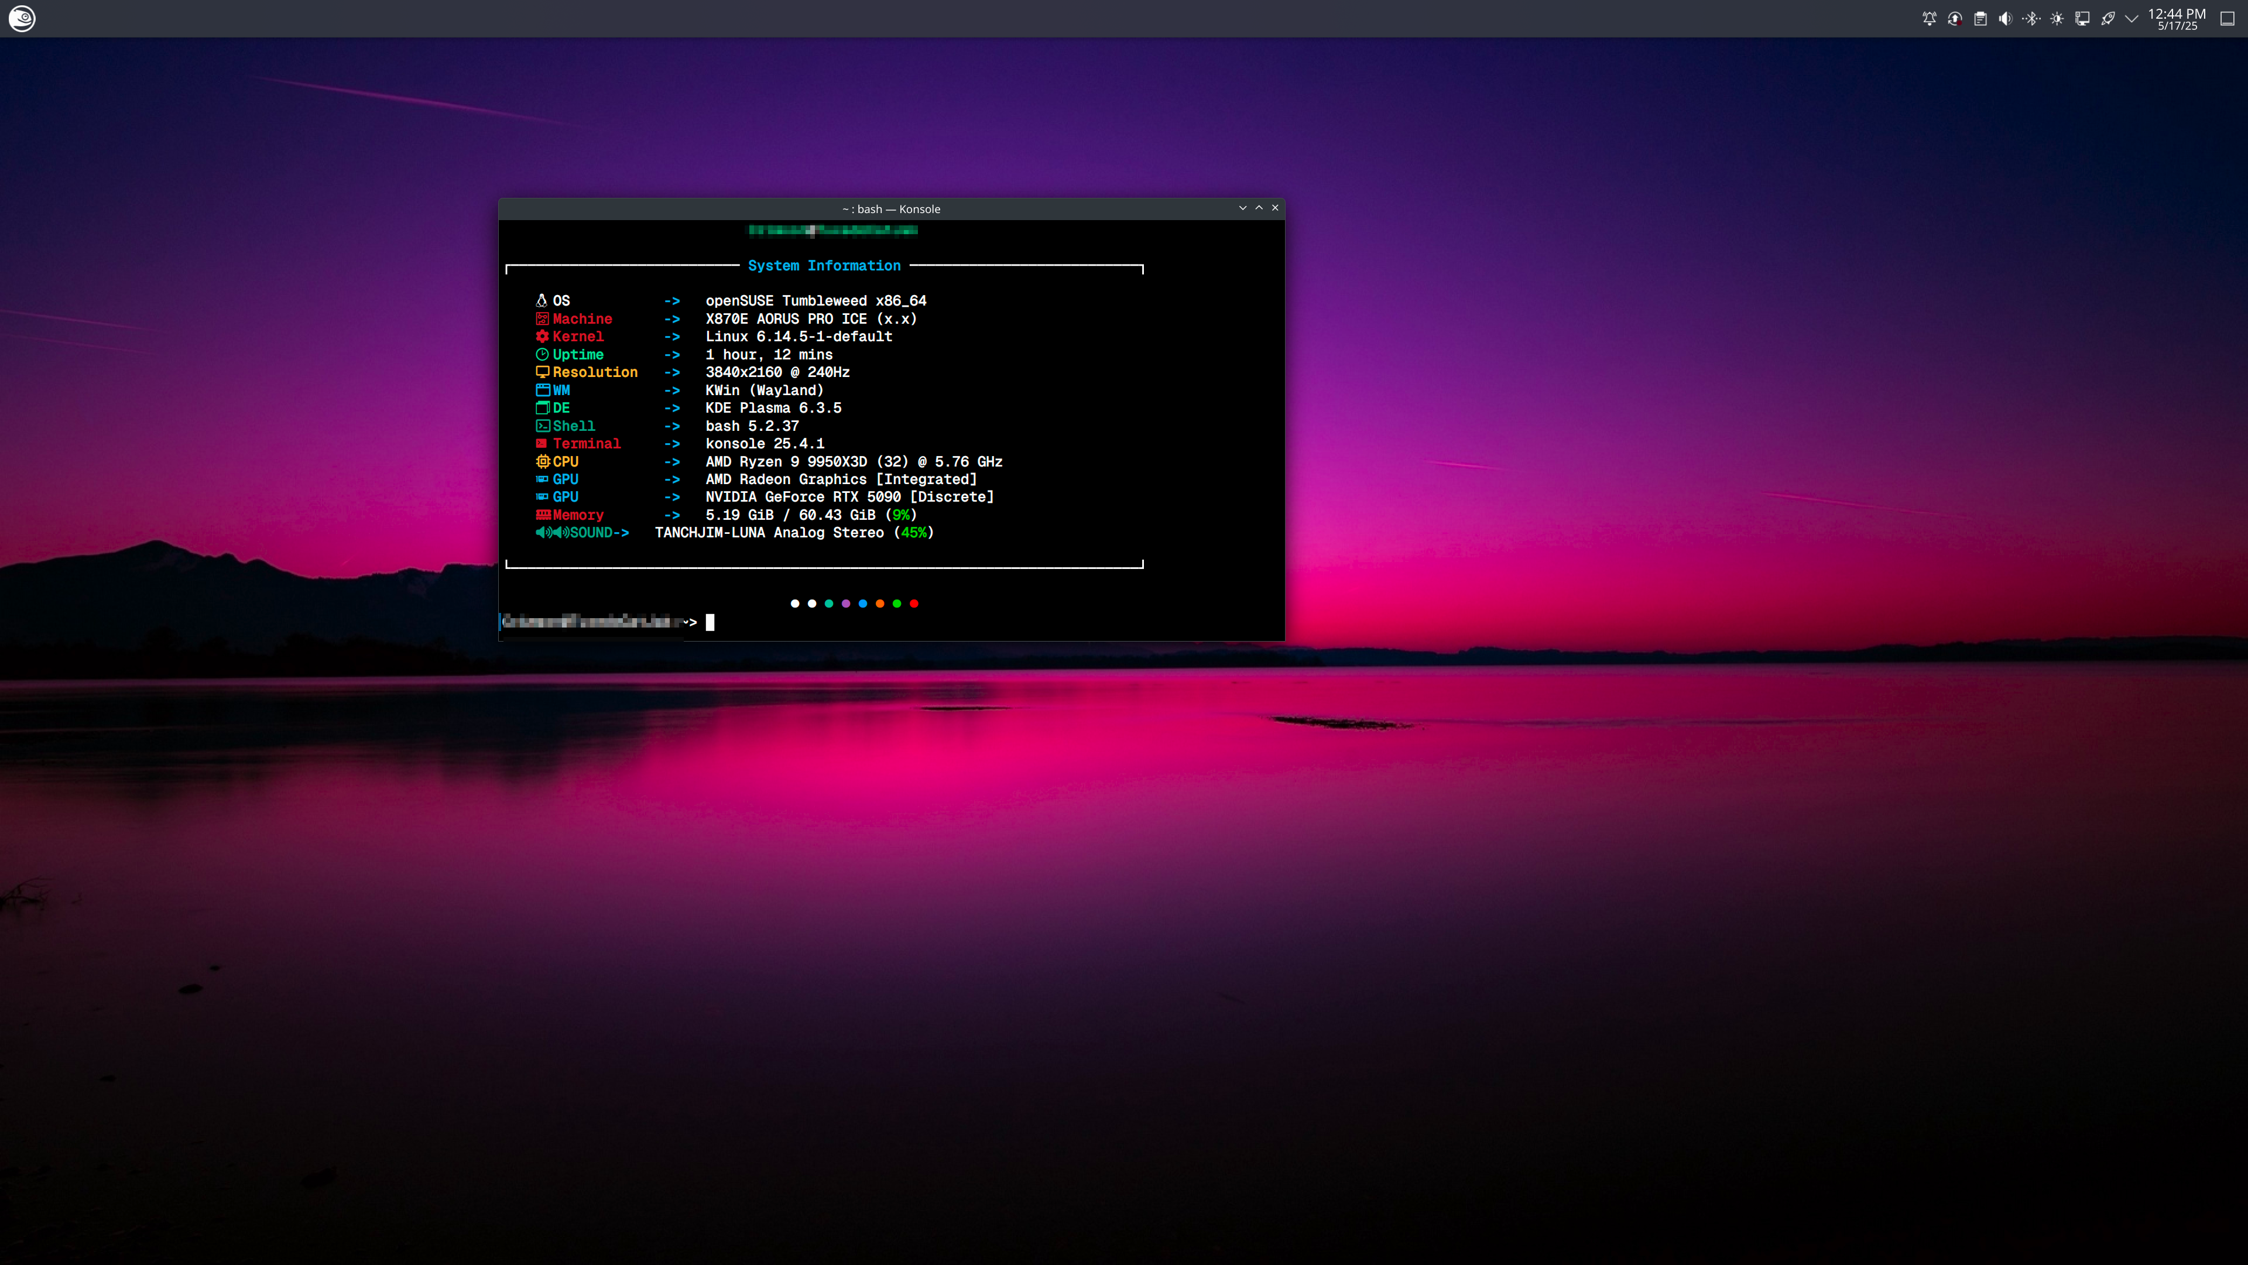
Task: Click the blue color dot
Action: point(863,604)
